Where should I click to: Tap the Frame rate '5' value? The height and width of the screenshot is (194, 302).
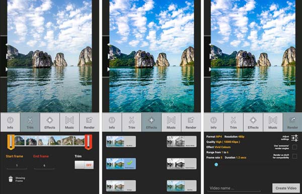[221, 158]
